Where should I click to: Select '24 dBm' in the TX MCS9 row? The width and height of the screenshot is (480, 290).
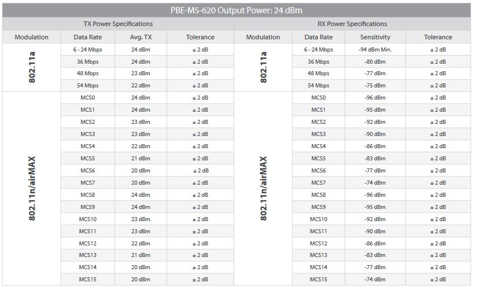[141, 207]
